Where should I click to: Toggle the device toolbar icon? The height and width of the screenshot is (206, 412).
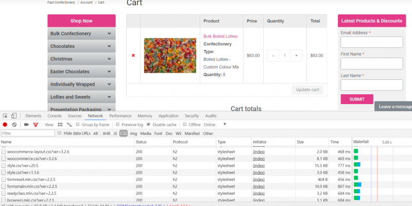[x=14, y=116]
